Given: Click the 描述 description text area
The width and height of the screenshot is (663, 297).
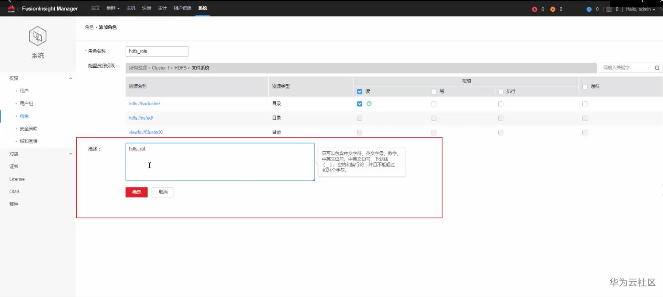Looking at the screenshot, I should tap(220, 162).
